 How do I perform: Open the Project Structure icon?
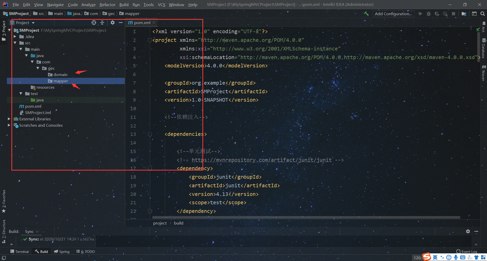464,14
